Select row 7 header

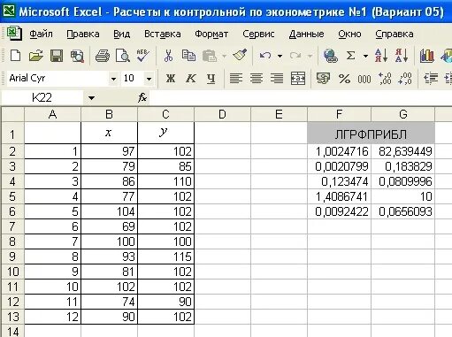(12, 226)
